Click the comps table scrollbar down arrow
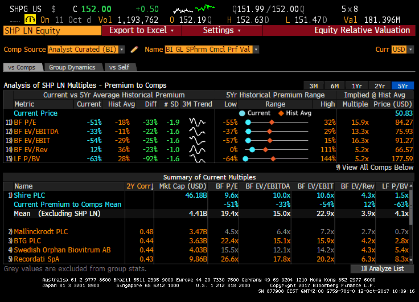Image resolution: width=419 pixels, height=302 pixels. click(x=412, y=260)
